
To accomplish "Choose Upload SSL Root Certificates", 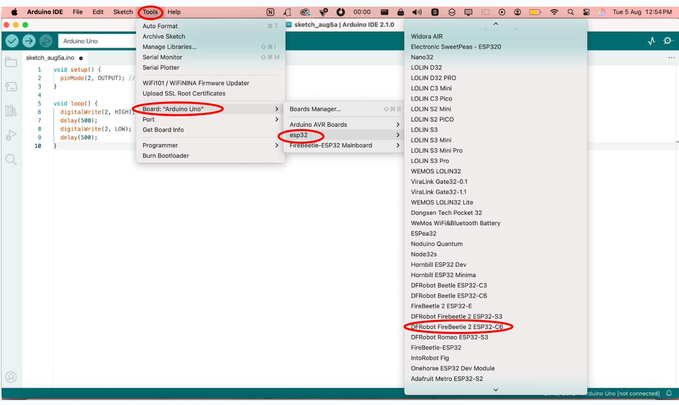I will [210, 94].
